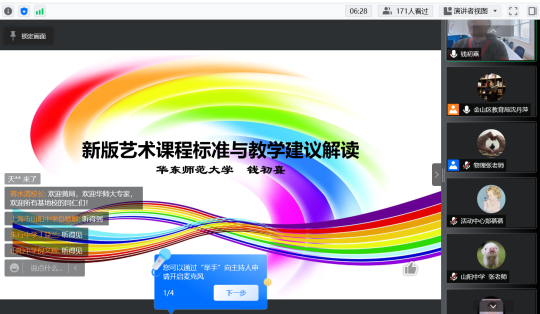Click the 下一步 button in the tour popup
The height and width of the screenshot is (314, 540).
pos(235,292)
